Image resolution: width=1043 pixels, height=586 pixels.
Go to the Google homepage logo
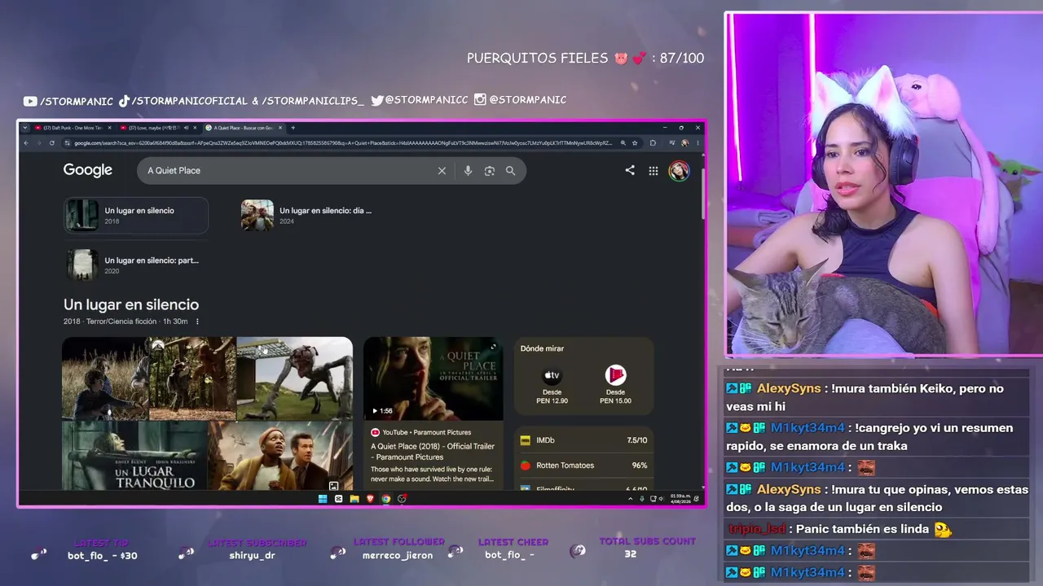(x=88, y=170)
